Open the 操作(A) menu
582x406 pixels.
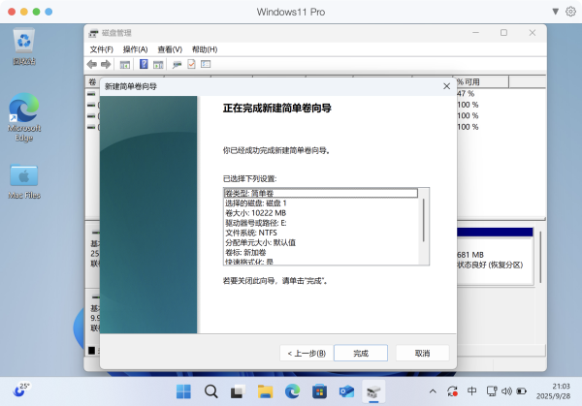coord(135,48)
